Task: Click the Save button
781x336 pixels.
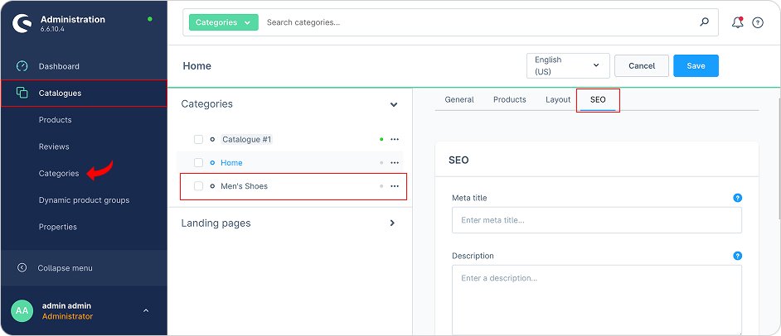Action: [696, 66]
